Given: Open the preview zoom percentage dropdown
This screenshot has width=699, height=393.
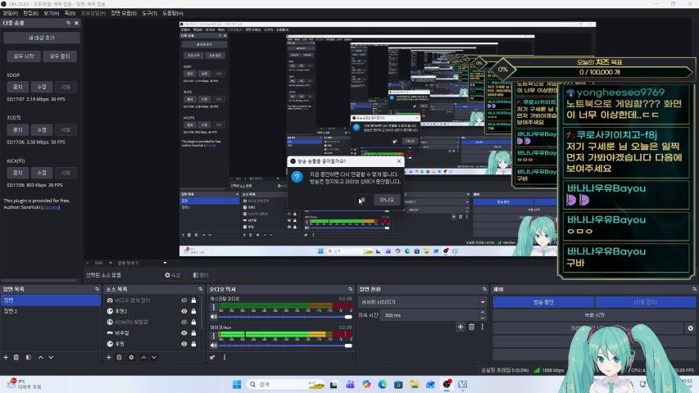Looking at the screenshot, I should click(99, 262).
